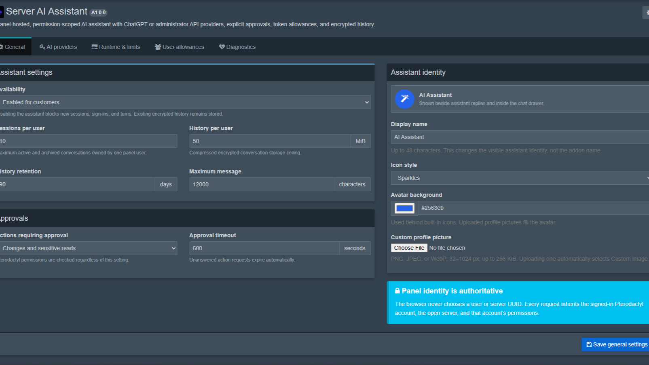Image resolution: width=649 pixels, height=365 pixels.
Task: Click the Maximum message label
Action: pos(215,171)
